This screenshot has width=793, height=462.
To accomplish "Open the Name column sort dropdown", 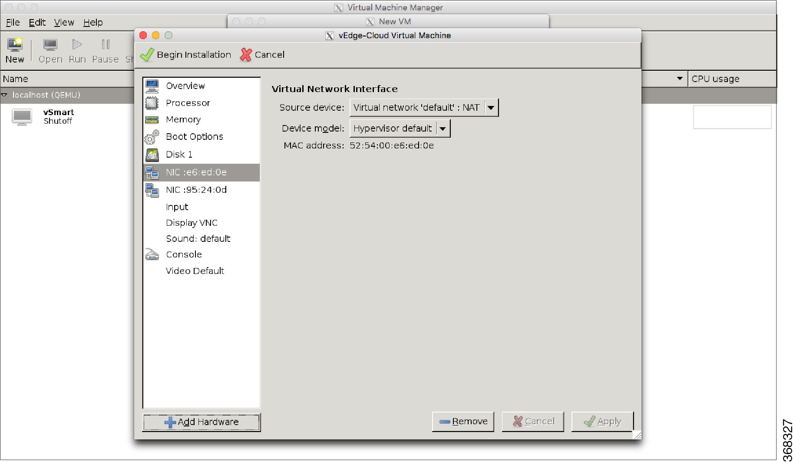I will 679,79.
